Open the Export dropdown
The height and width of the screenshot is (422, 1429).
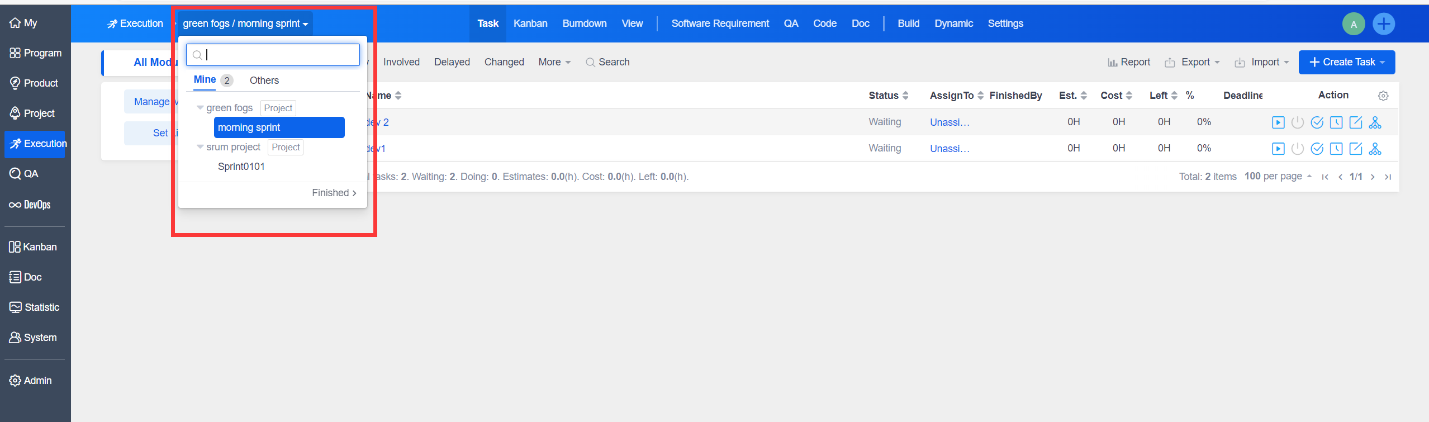pos(1193,62)
